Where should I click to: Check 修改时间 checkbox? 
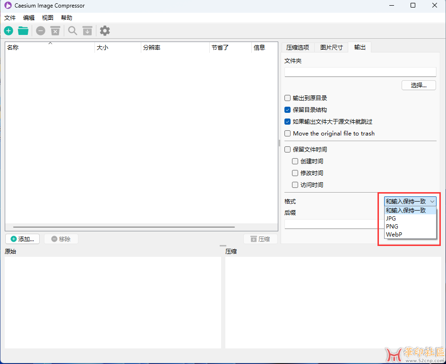click(x=295, y=173)
